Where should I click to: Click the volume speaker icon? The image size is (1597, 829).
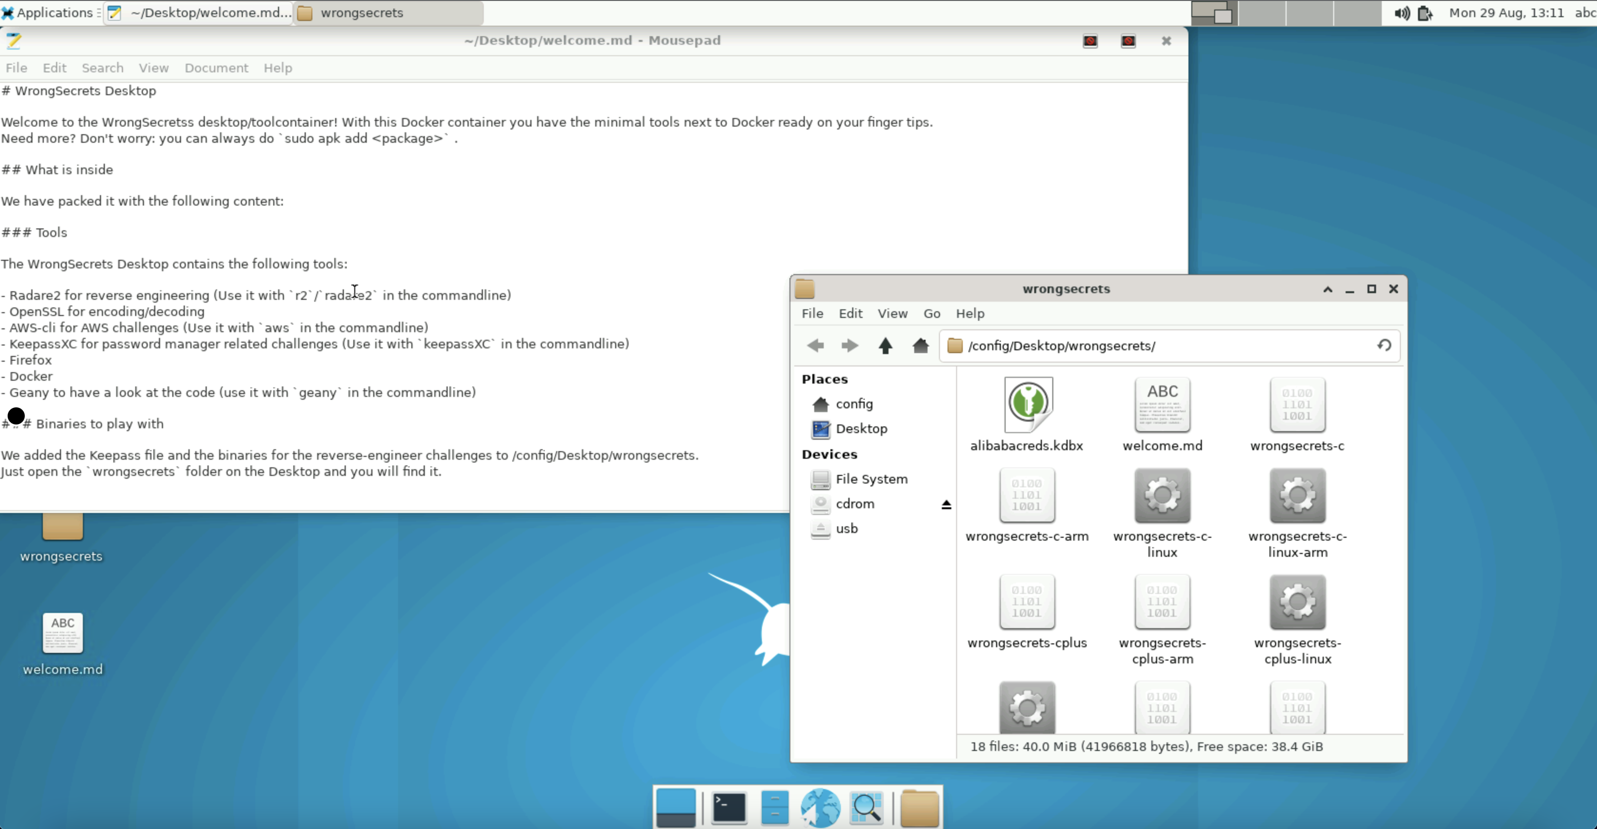point(1402,13)
